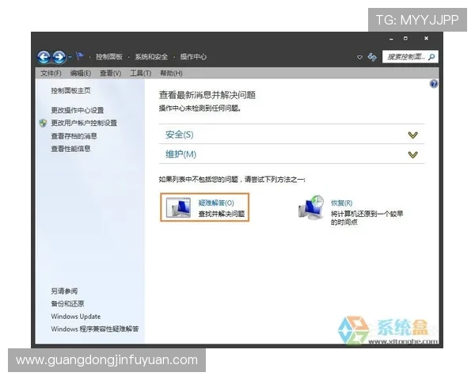The height and width of the screenshot is (380, 475).
Task: Open the 文件(F) menu
Action: [x=51, y=73]
